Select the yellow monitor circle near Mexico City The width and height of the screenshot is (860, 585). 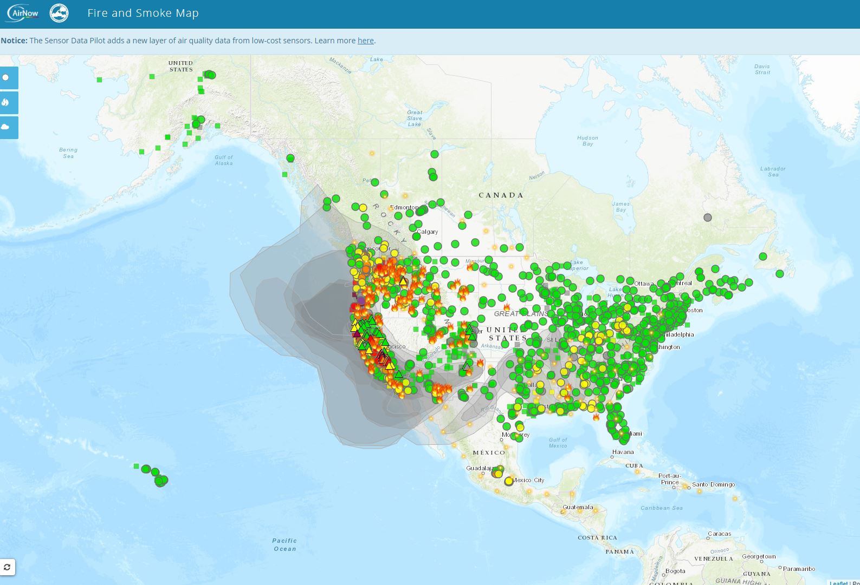pyautogui.click(x=509, y=481)
